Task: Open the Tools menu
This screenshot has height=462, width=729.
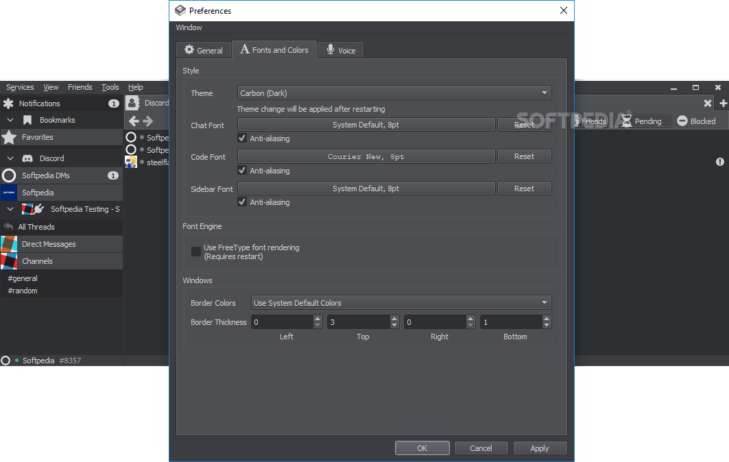Action: (110, 86)
